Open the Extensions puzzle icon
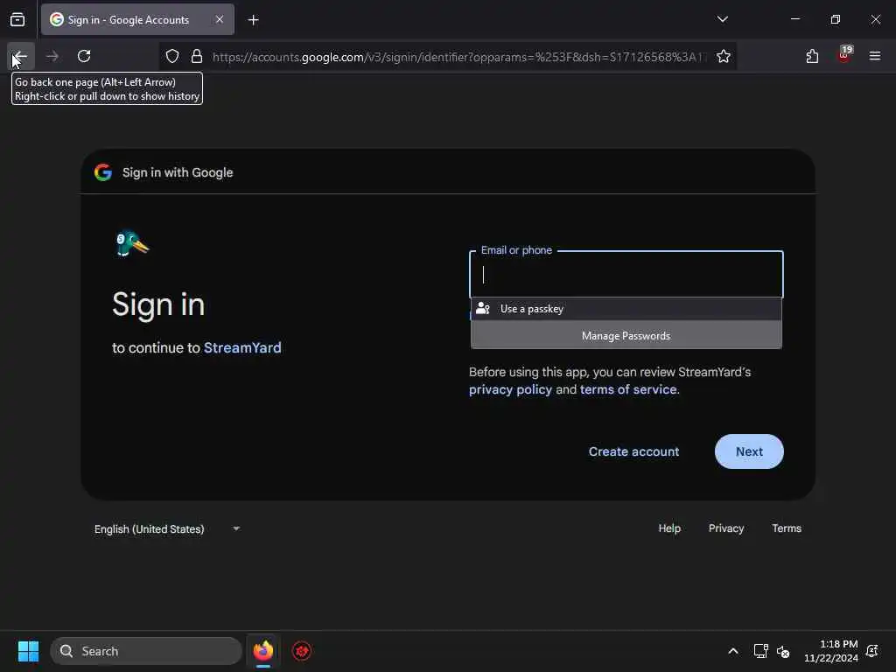 point(812,56)
